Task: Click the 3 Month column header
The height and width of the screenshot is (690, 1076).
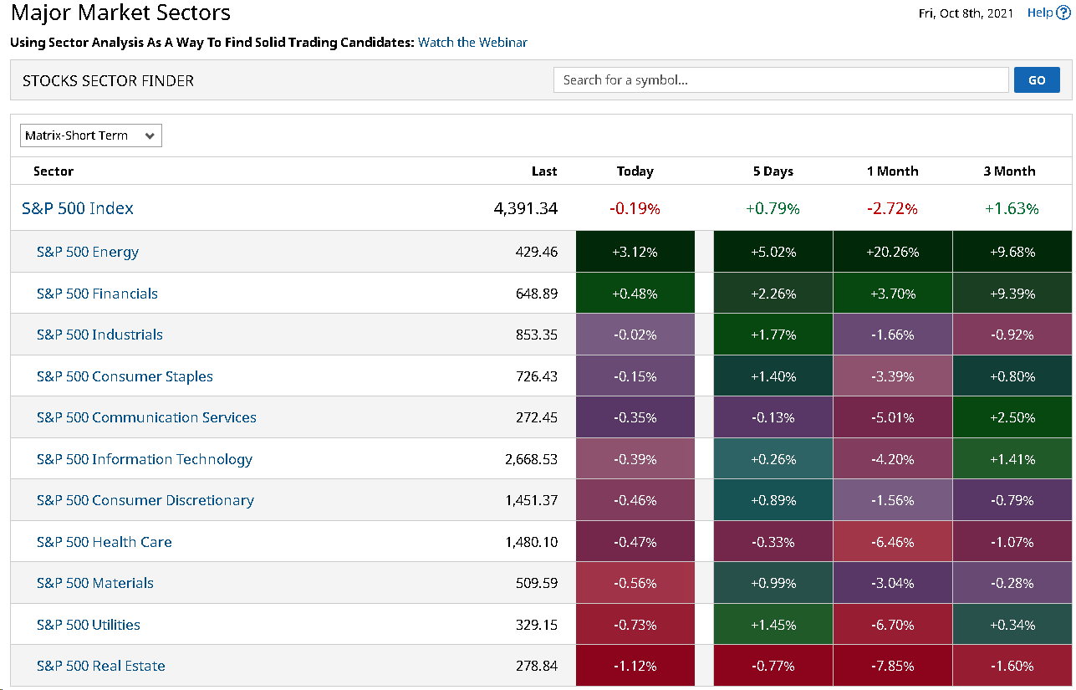Action: tap(1010, 171)
